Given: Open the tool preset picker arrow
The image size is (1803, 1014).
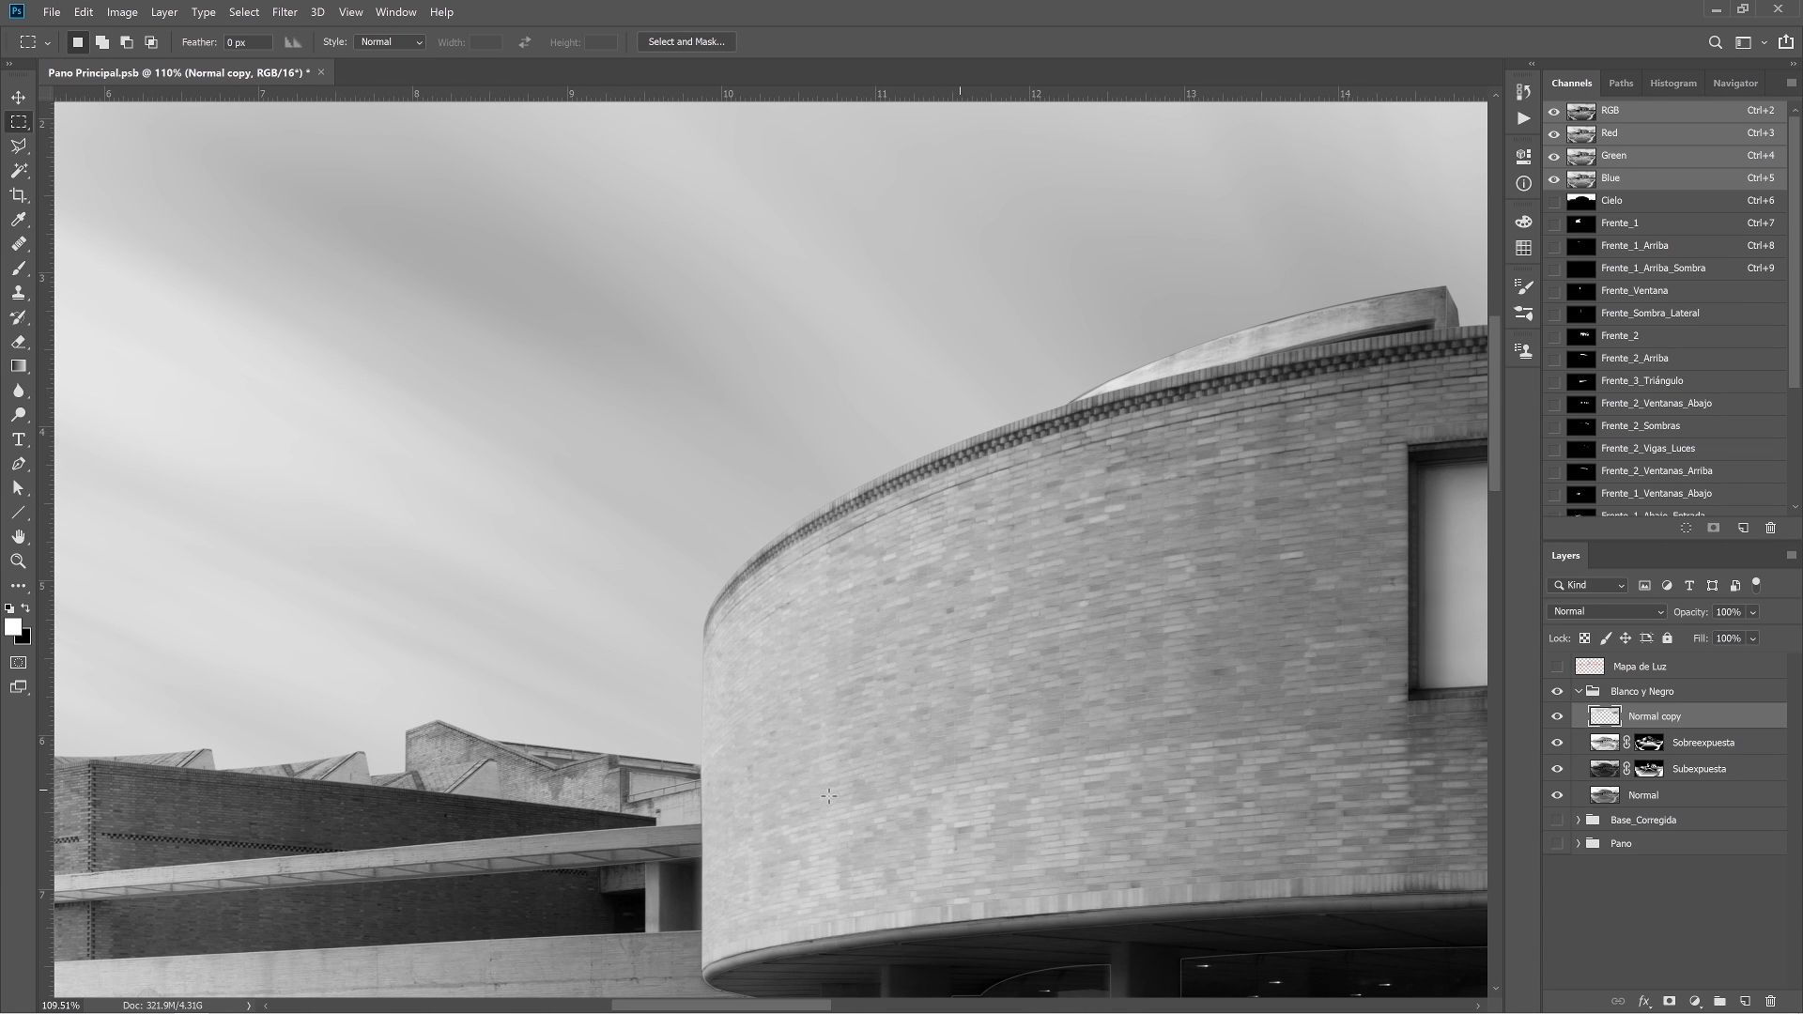Looking at the screenshot, I should click(x=47, y=42).
